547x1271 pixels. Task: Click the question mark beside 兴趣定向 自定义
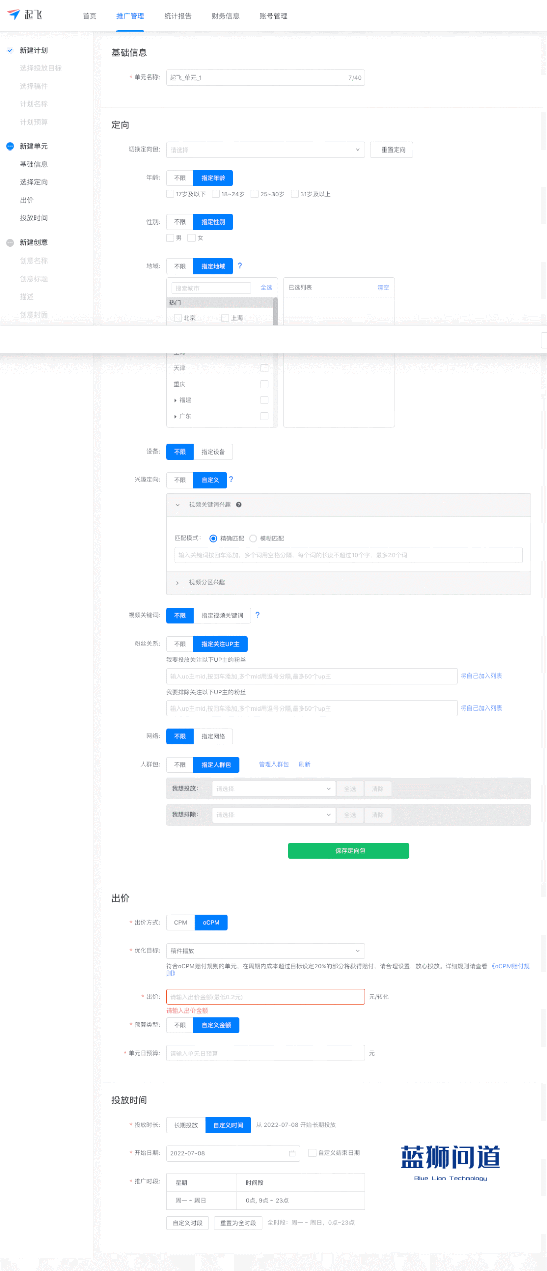click(x=231, y=479)
